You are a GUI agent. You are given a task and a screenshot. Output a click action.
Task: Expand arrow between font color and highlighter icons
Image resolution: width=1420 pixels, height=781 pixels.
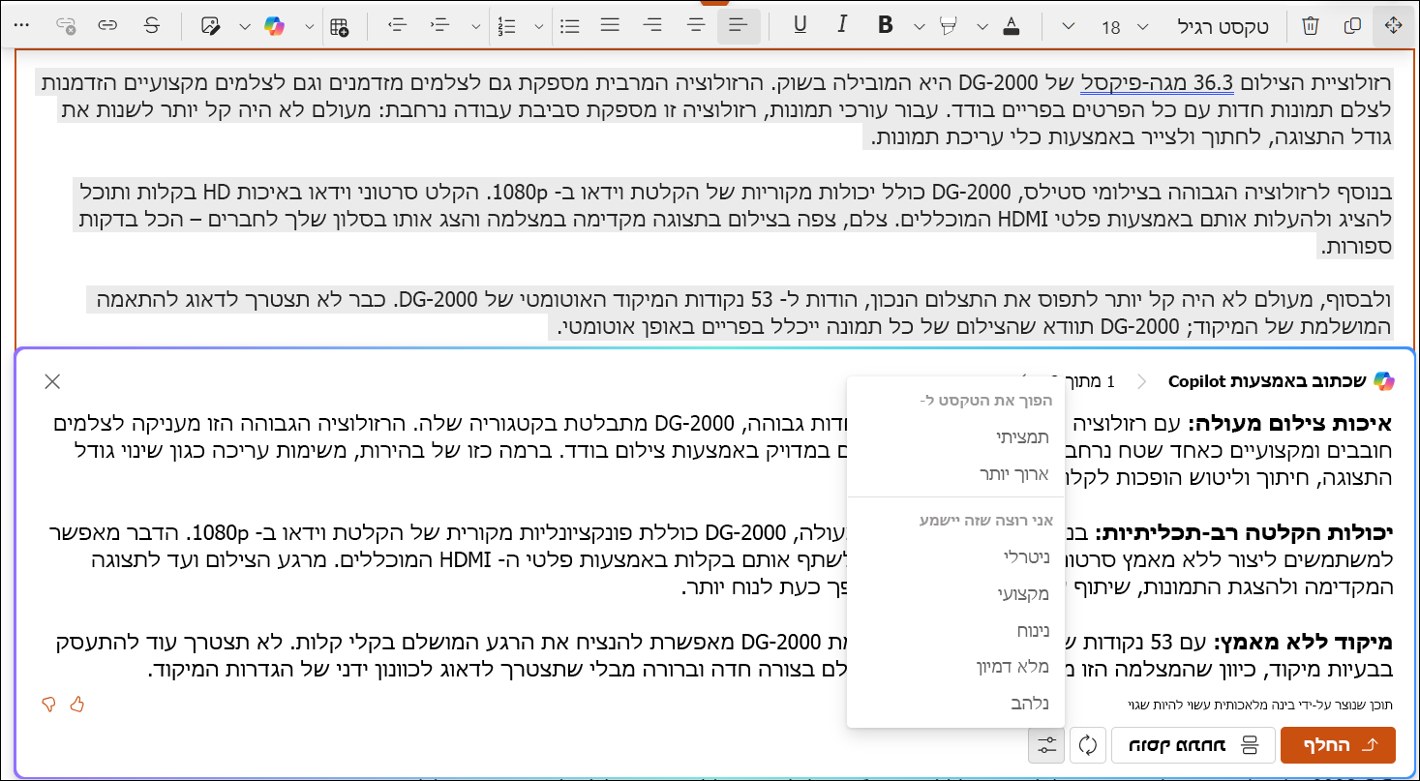click(x=982, y=27)
